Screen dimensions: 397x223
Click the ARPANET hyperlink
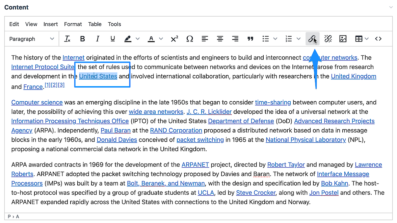tap(195, 165)
